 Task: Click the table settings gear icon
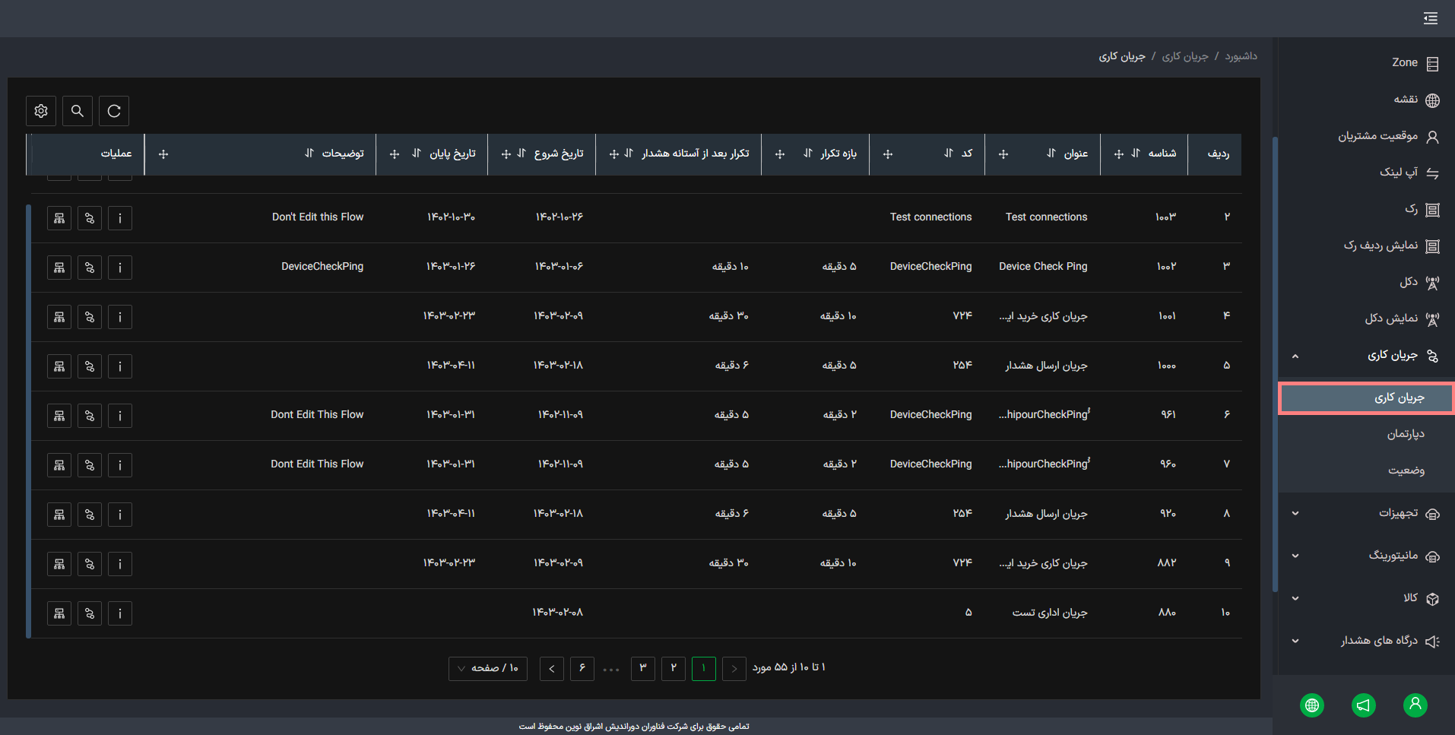41,111
